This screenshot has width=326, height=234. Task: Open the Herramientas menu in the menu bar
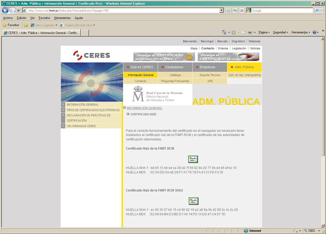[62, 18]
